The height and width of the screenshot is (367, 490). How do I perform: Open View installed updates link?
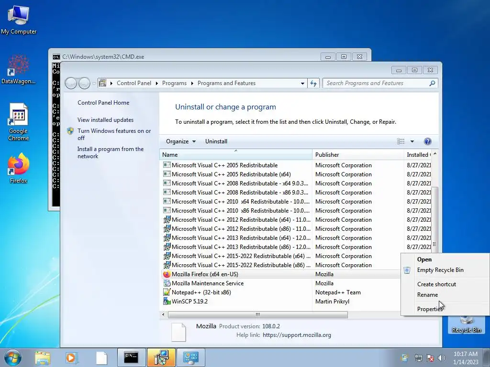pos(105,120)
